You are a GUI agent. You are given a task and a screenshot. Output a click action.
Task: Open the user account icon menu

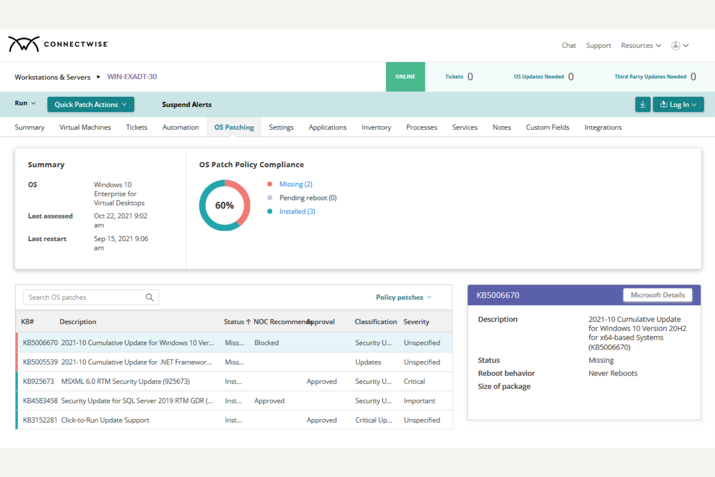pos(676,45)
